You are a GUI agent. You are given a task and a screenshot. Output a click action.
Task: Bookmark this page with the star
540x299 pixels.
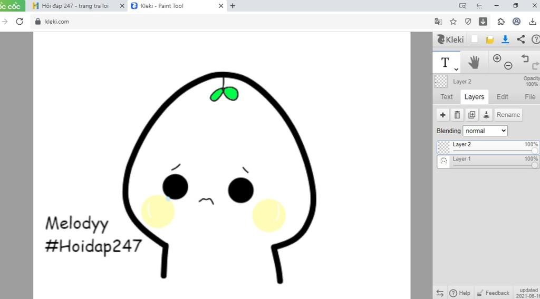pyautogui.click(x=453, y=22)
